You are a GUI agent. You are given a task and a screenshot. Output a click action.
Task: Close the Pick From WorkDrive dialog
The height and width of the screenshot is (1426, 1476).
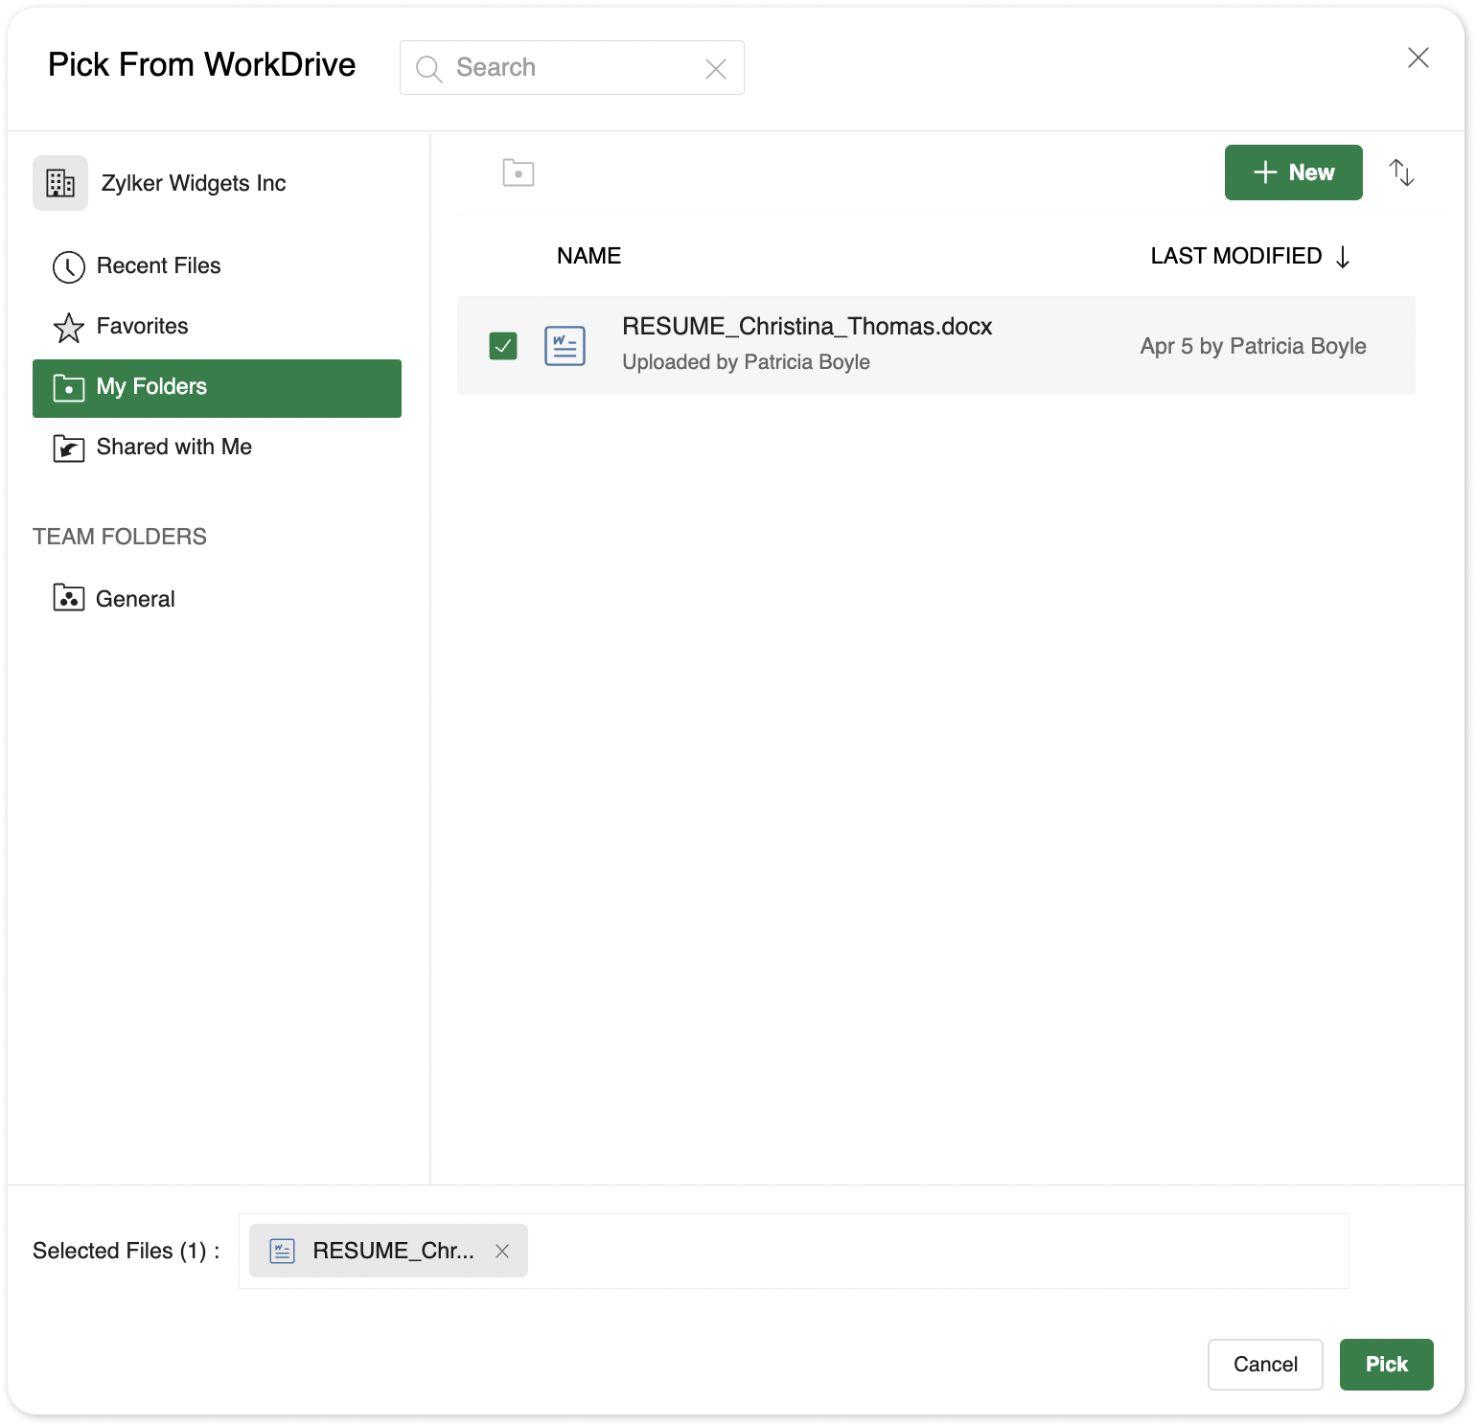click(1418, 57)
